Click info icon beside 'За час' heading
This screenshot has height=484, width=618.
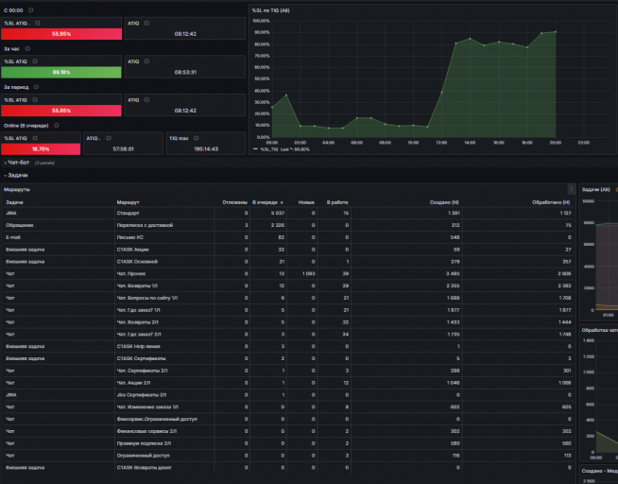click(27, 48)
